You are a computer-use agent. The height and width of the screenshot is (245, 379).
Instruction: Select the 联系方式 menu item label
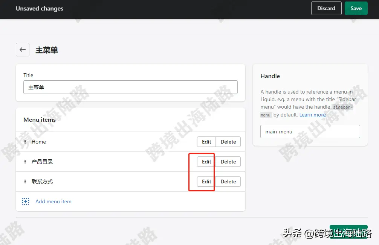click(x=42, y=181)
